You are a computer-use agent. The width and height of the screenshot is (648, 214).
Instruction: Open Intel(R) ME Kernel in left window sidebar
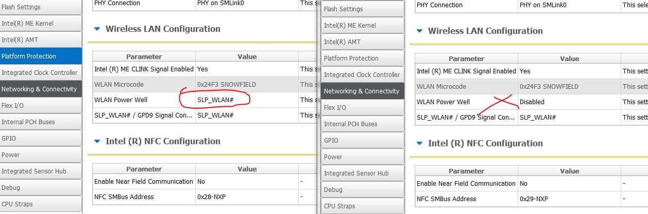click(41, 24)
